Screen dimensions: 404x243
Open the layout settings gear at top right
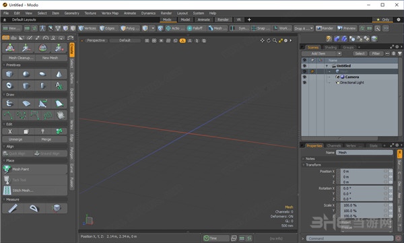pyautogui.click(x=399, y=20)
